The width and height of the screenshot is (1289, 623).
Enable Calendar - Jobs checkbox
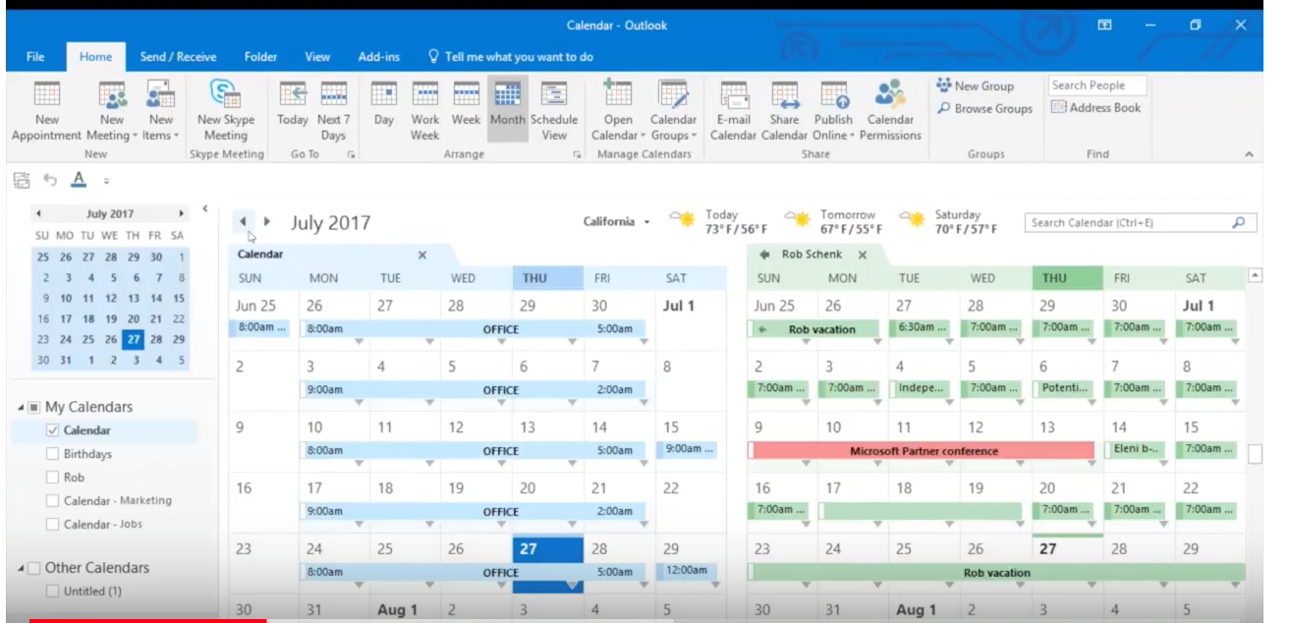[x=53, y=525]
